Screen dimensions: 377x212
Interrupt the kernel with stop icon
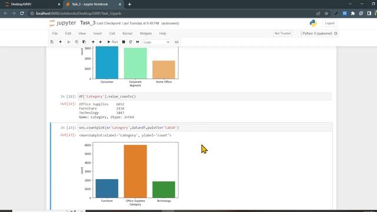coord(124,42)
